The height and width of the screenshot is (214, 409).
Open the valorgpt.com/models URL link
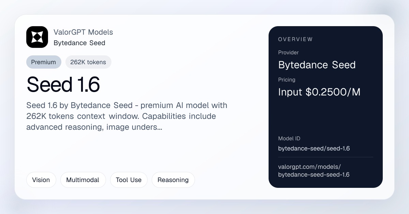[x=314, y=171]
